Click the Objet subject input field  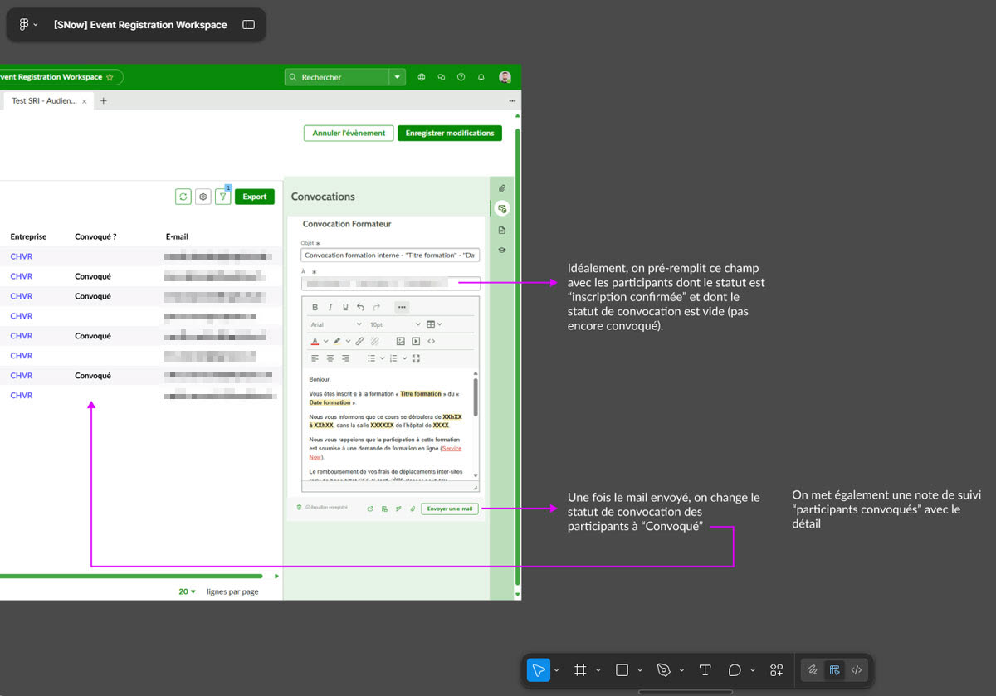click(390, 256)
